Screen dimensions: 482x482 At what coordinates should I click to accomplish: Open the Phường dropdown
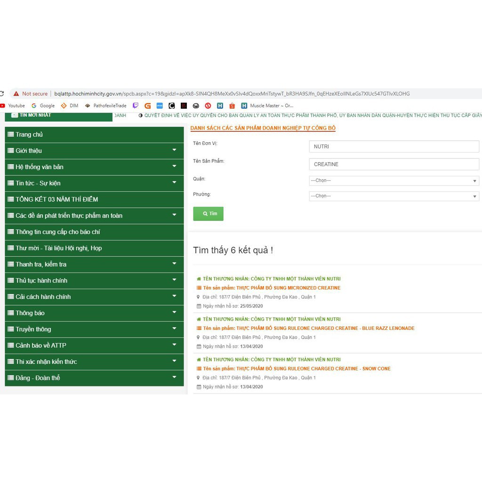coord(394,196)
